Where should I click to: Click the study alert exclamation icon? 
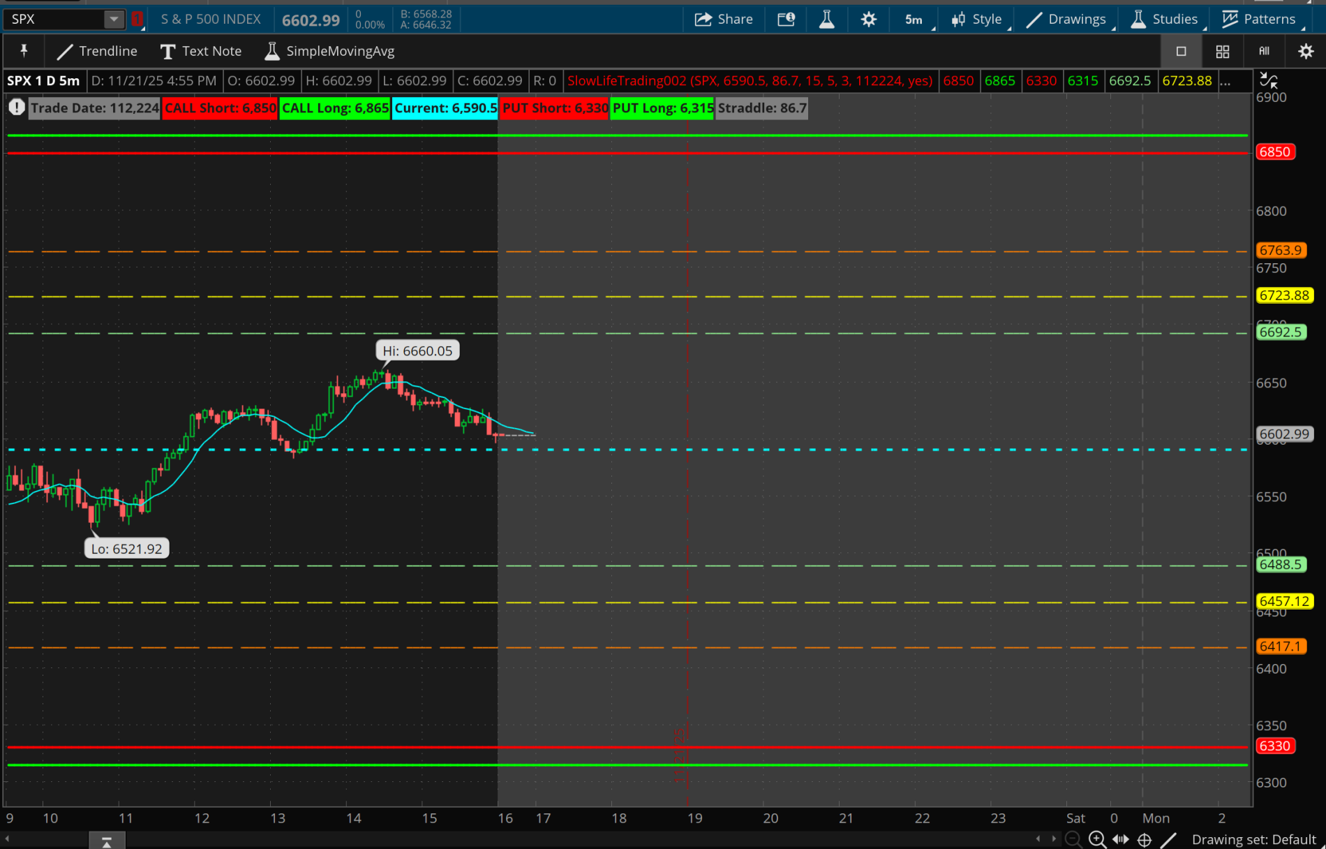(x=17, y=108)
